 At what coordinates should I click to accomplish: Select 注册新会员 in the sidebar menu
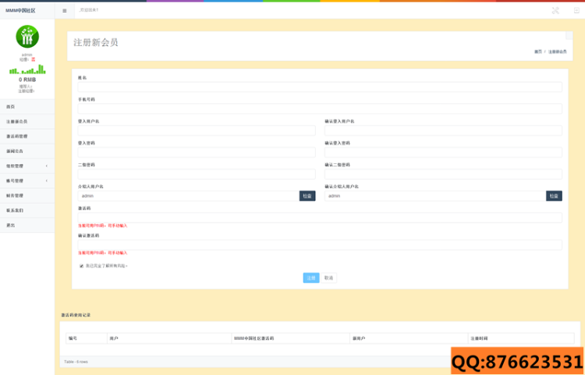27,121
